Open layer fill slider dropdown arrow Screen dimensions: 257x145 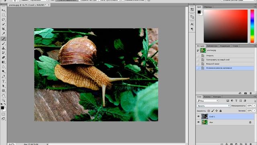pyautogui.click(x=254, y=111)
